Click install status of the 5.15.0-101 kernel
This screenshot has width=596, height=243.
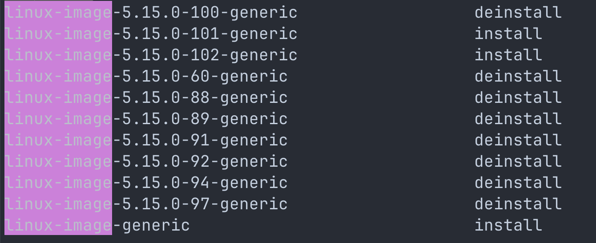click(508, 34)
